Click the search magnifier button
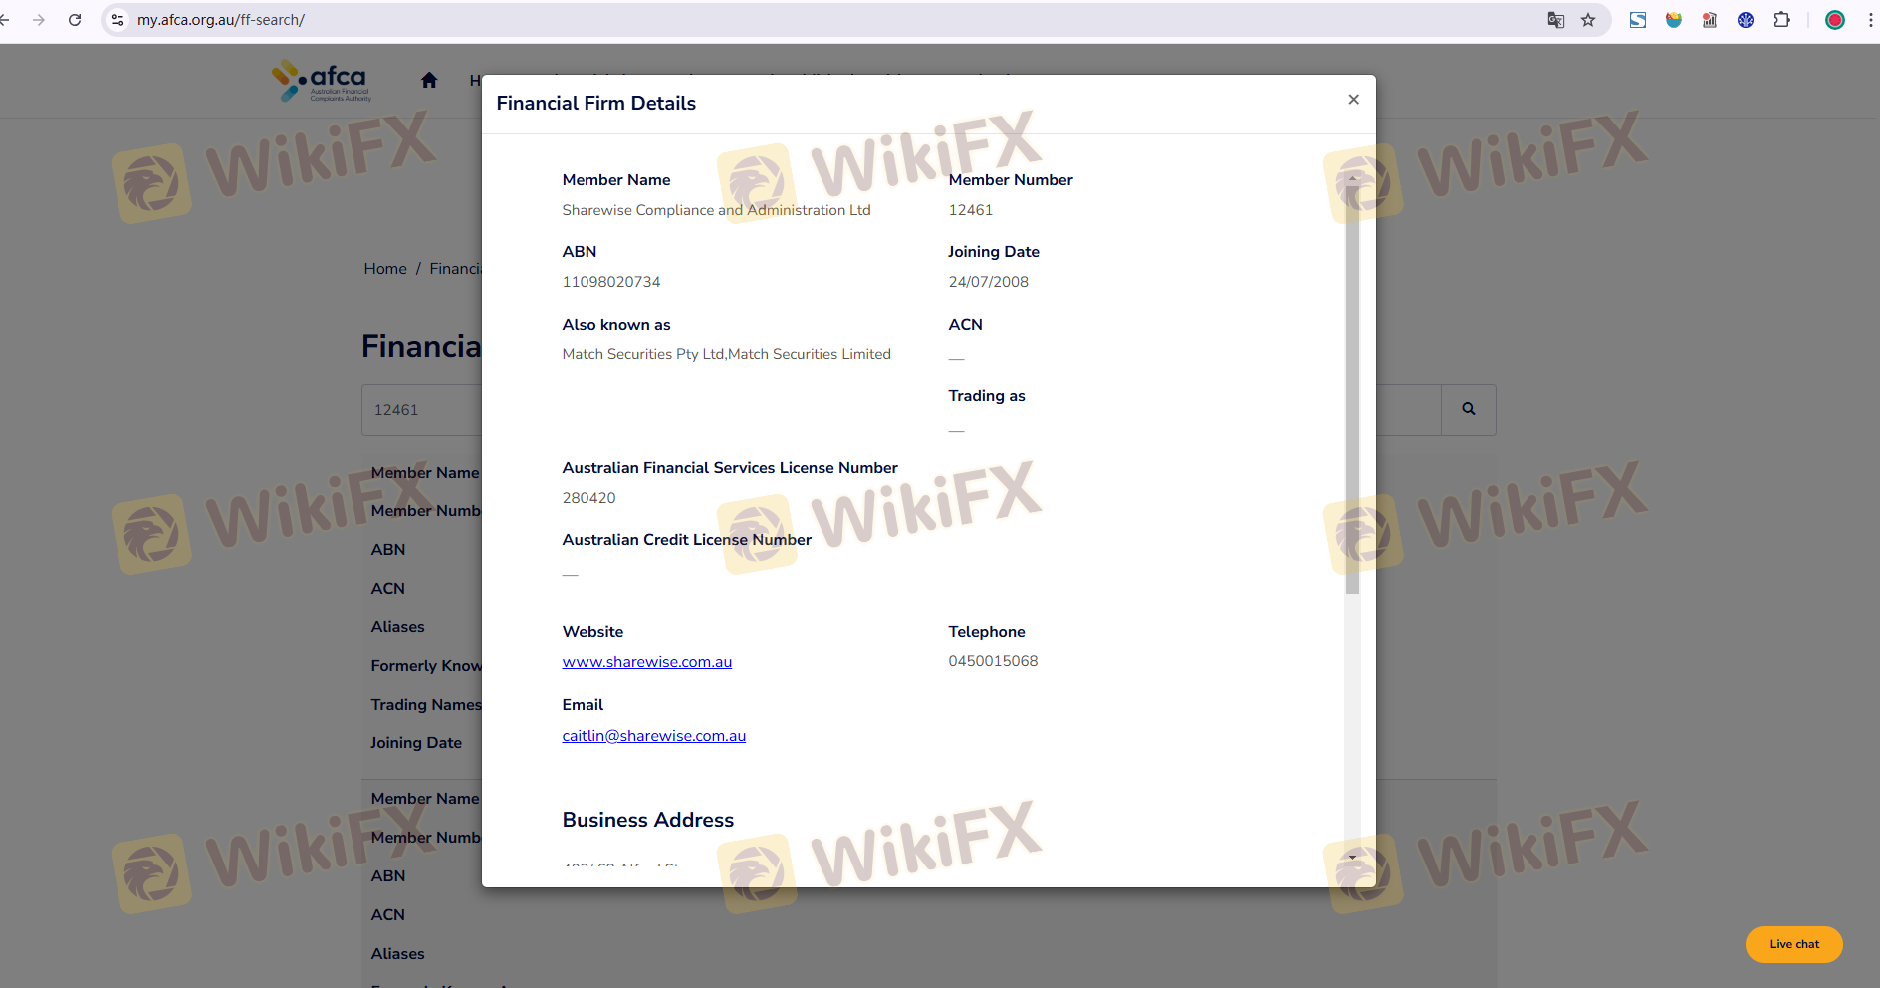This screenshot has height=988, width=1880. [1468, 409]
